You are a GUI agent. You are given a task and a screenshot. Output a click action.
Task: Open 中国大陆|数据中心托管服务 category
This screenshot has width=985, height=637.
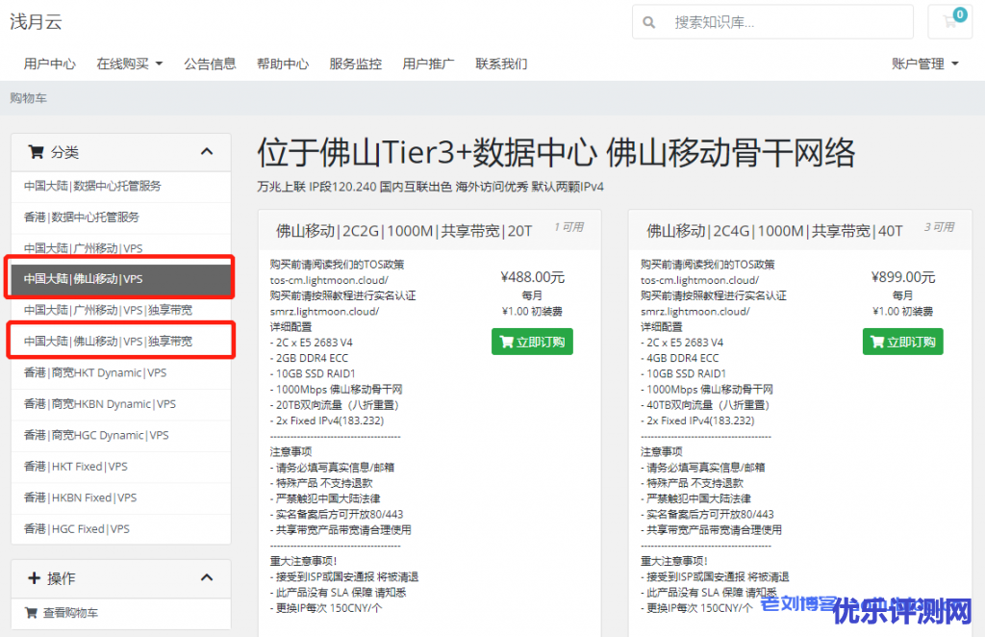92,186
